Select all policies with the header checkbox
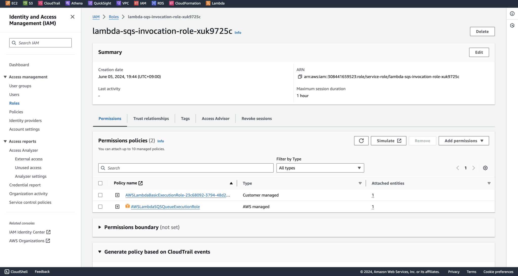The height and width of the screenshot is (276, 518). click(100, 183)
